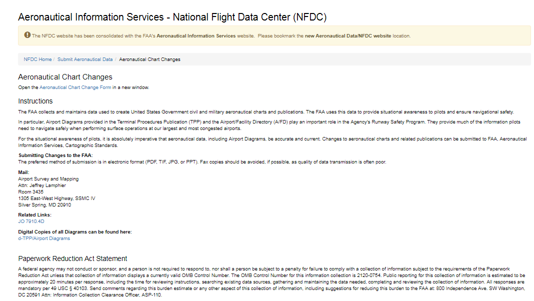The width and height of the screenshot is (534, 301).
Task: Click the Mail: address label
Action: (23, 172)
